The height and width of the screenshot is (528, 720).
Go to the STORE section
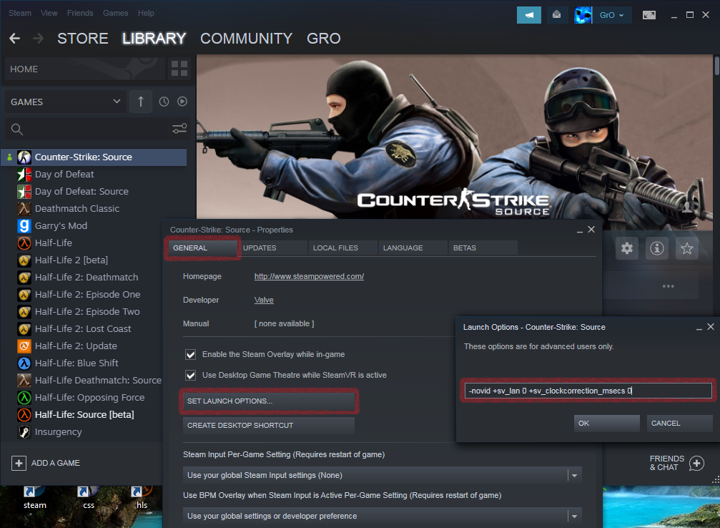pos(83,39)
